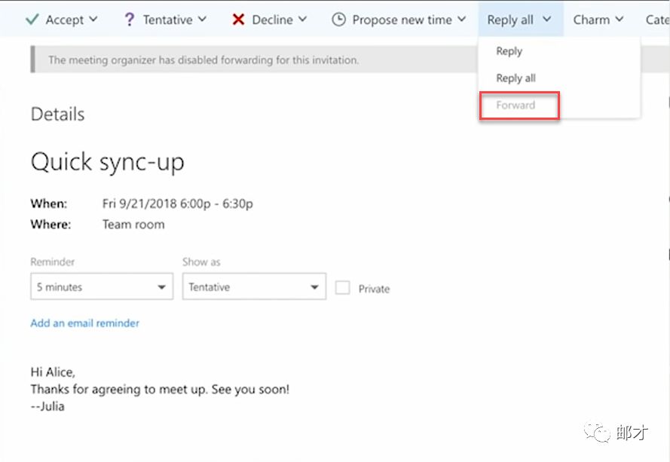Click the disabled Forward menu entry

516,106
